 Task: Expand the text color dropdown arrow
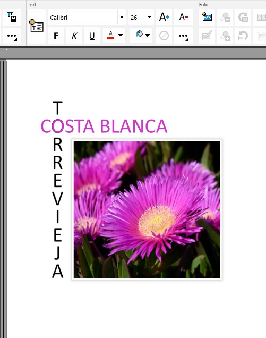tap(121, 35)
